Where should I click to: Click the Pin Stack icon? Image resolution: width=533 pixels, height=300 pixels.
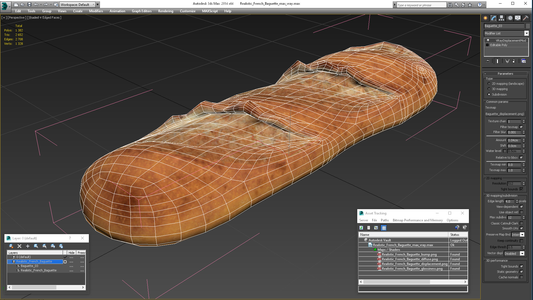pos(487,61)
